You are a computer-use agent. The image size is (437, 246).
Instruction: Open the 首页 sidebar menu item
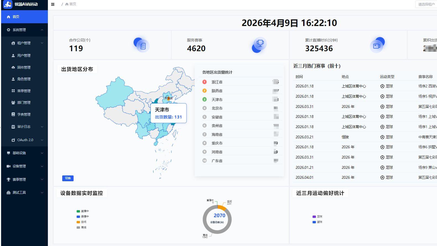click(24, 17)
